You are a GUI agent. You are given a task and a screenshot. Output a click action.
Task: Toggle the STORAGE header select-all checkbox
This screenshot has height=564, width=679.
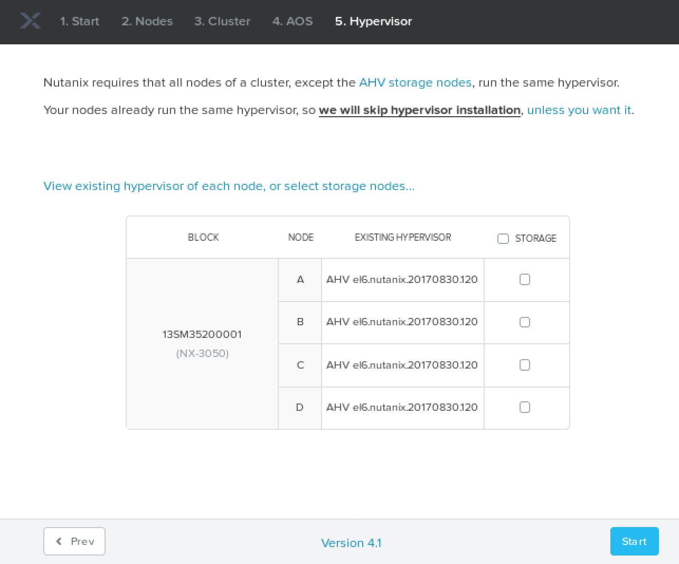pos(503,239)
